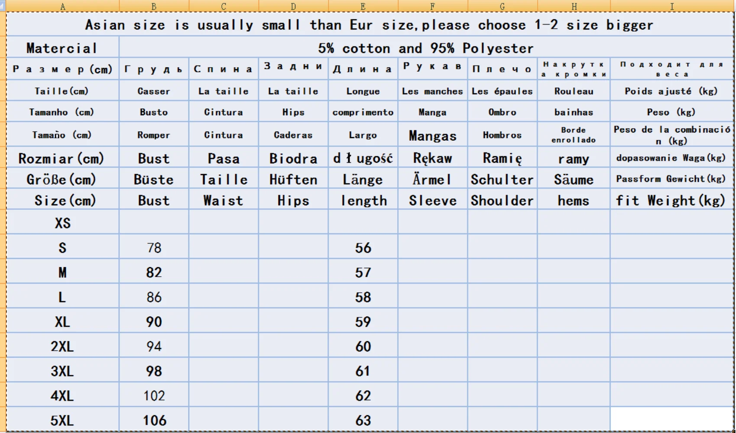Select the Shoulder header cell
Image resolution: width=736 pixels, height=433 pixels.
pyautogui.click(x=502, y=200)
